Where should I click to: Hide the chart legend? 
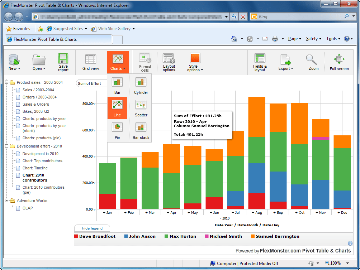[92, 228]
